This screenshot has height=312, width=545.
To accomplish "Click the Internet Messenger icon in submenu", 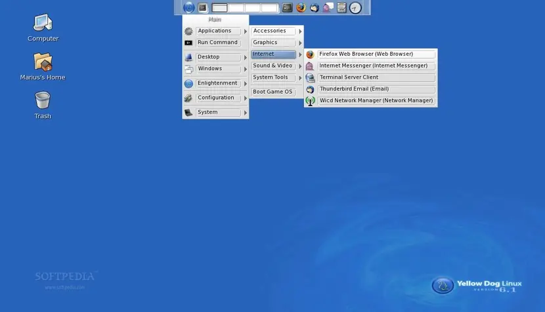I will click(310, 66).
